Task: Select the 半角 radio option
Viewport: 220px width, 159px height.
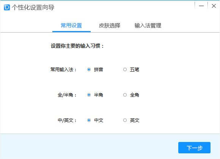Action: 89,95
